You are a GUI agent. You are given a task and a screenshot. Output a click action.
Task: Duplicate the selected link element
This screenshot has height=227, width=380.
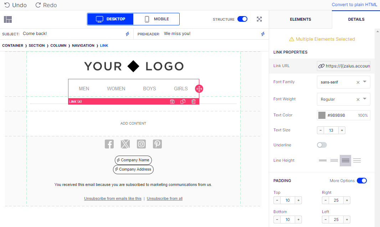(183, 102)
